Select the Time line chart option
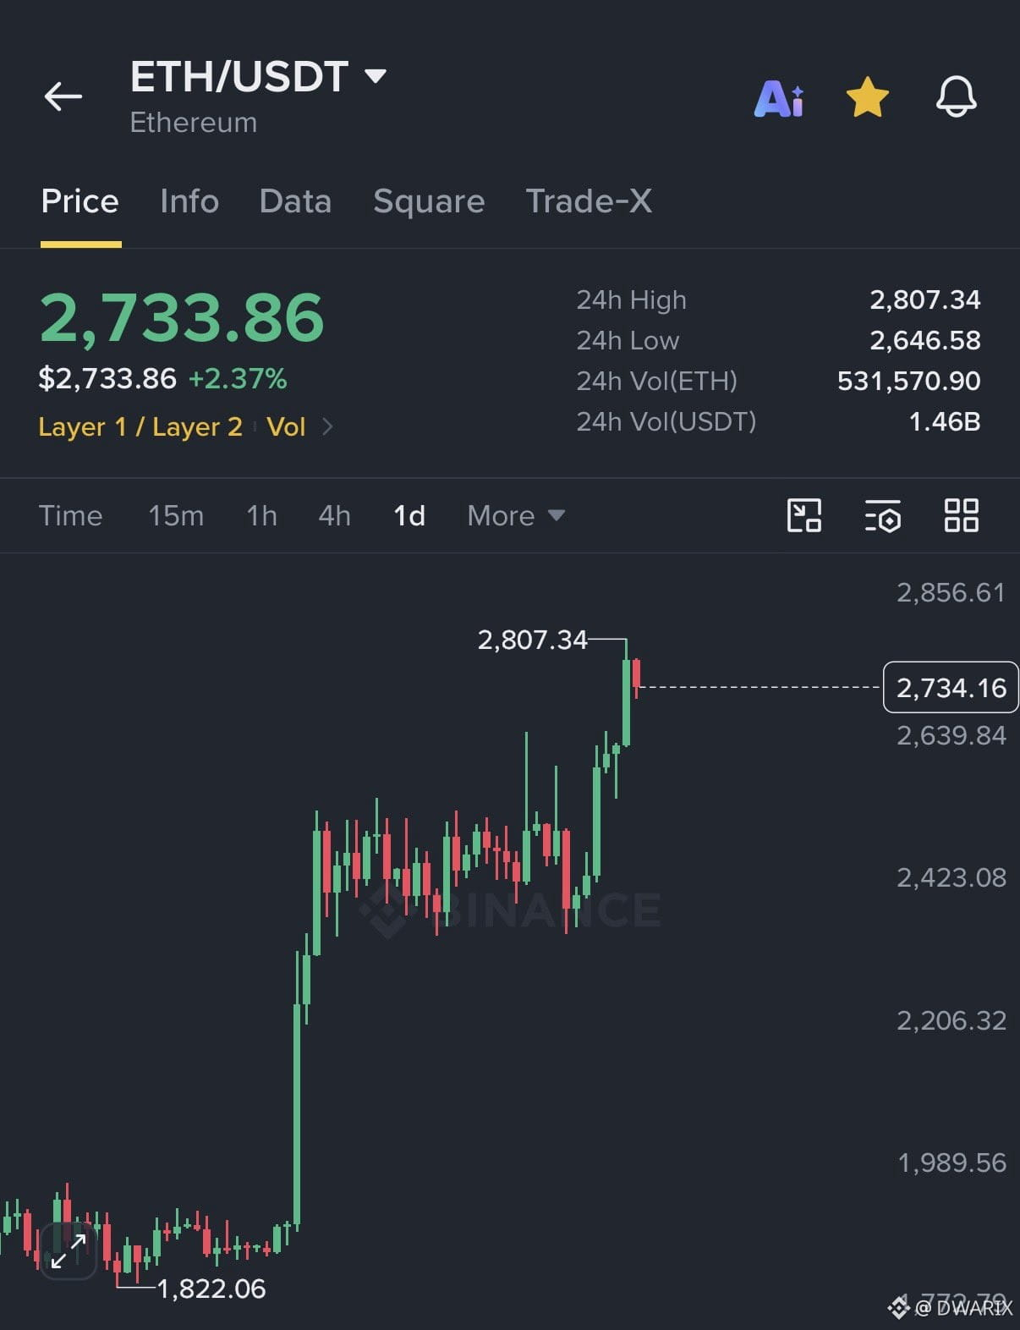The height and width of the screenshot is (1330, 1020). pyautogui.click(x=70, y=515)
